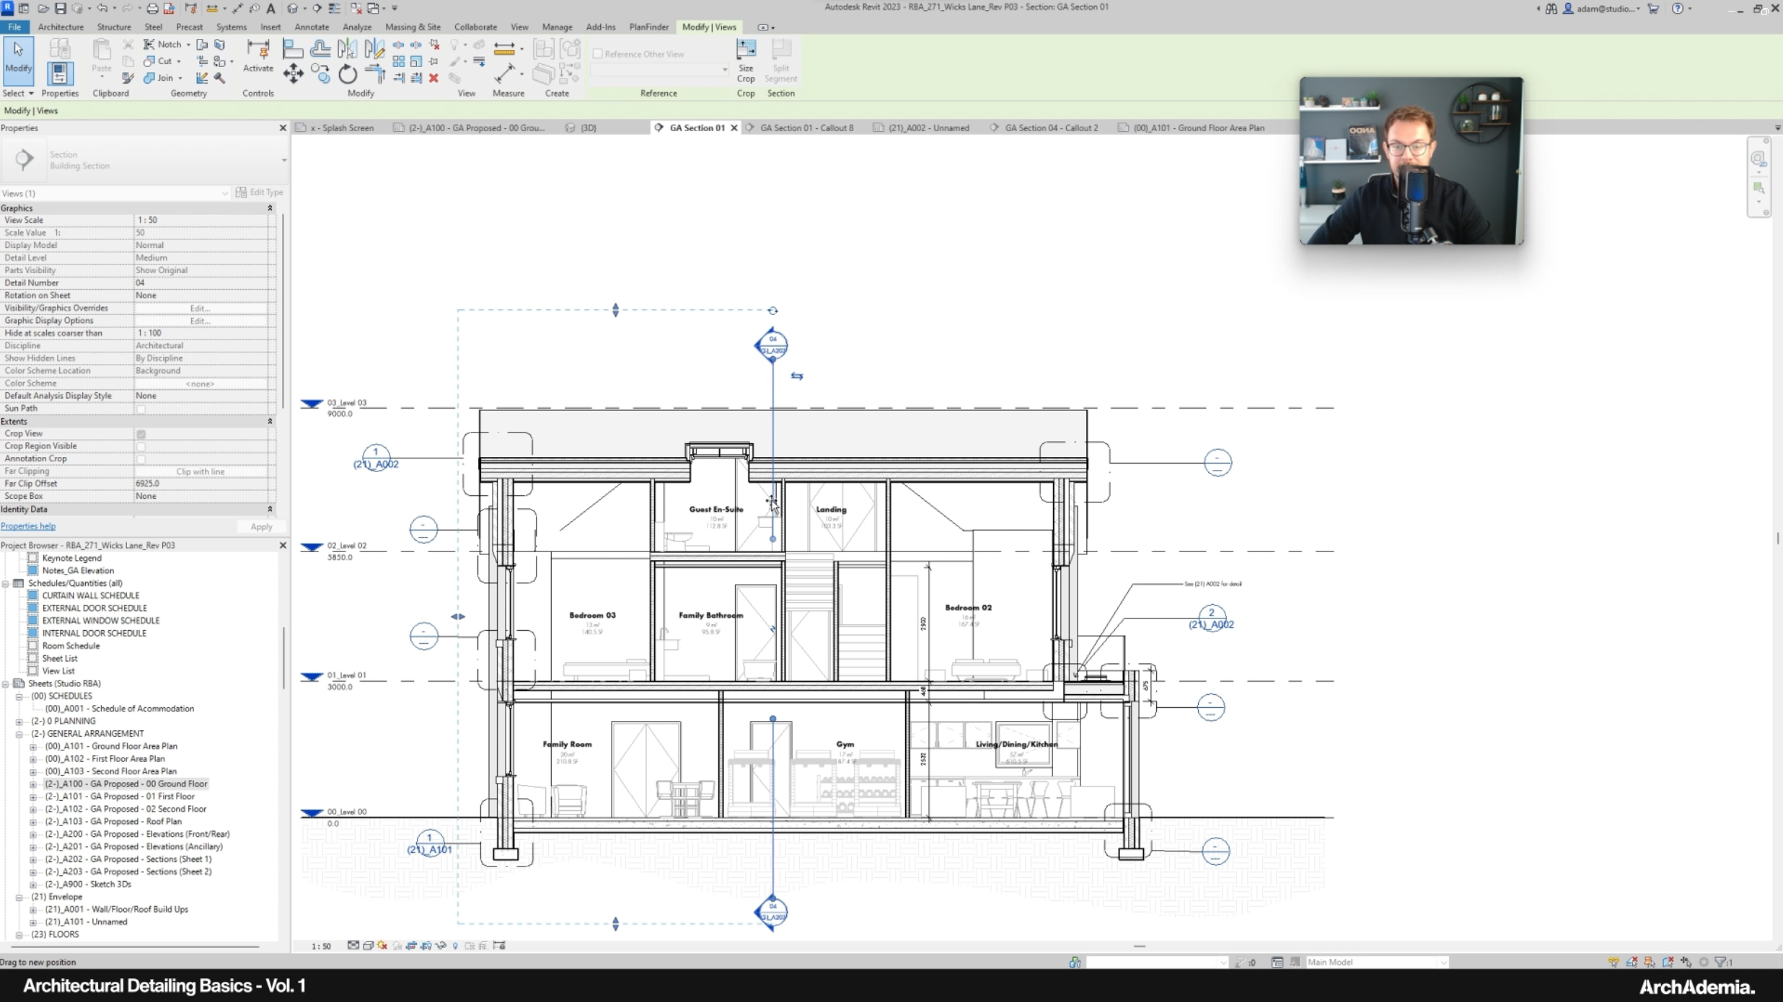
Task: Click the Properties help link
Action: pyautogui.click(x=28, y=526)
